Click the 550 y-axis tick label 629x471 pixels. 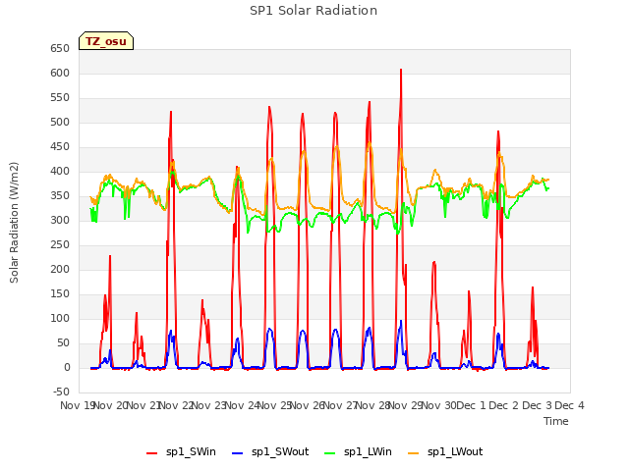[x=60, y=98]
